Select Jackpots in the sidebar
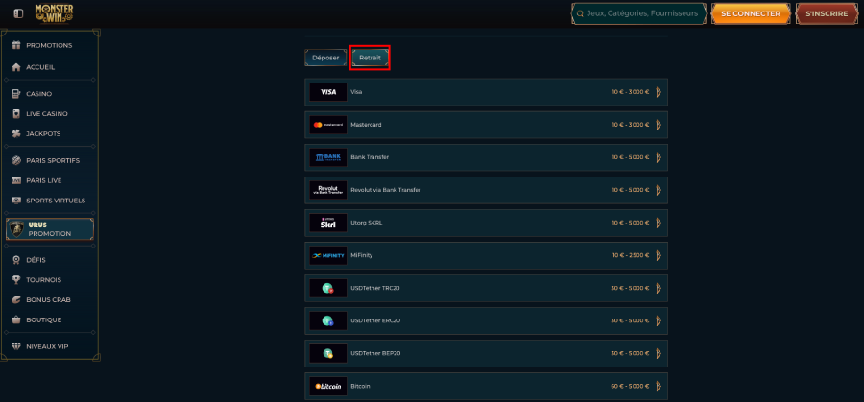The height and width of the screenshot is (402, 864). pos(43,133)
